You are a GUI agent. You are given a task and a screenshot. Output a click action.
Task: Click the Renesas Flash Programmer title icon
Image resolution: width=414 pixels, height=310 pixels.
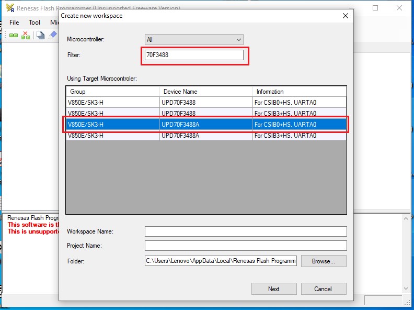click(x=9, y=8)
